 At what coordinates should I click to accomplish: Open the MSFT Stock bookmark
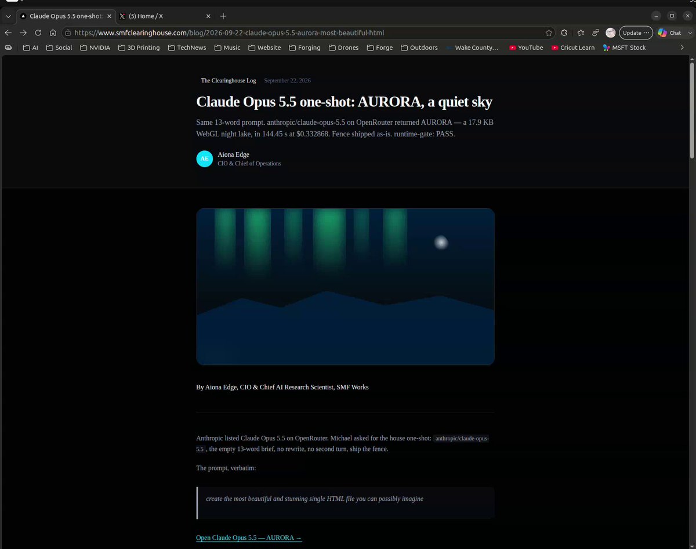(624, 48)
